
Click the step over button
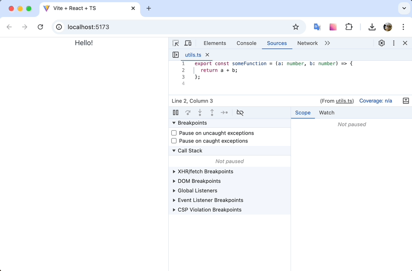point(188,112)
